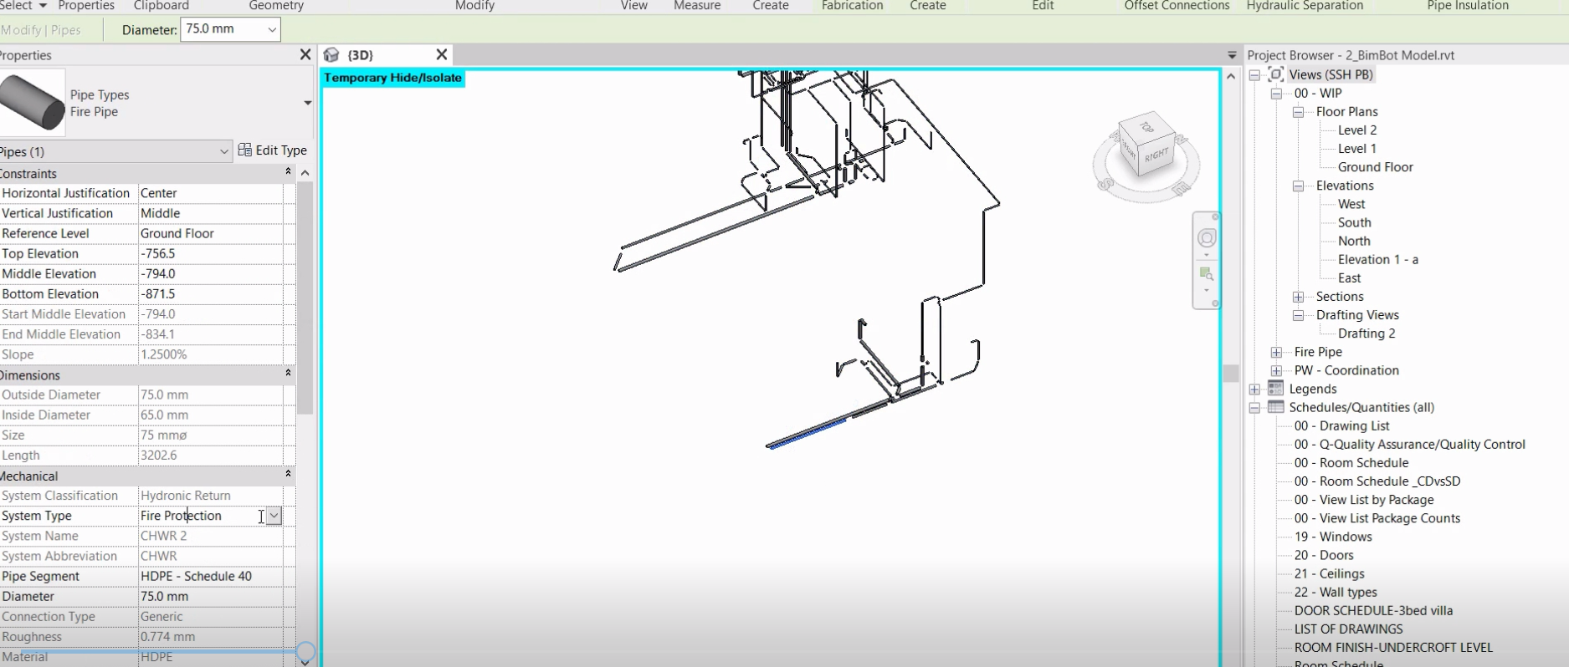
Task: Close the navigation bar
Action: [x=1215, y=217]
